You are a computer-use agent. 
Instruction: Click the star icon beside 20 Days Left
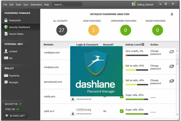click(x=7, y=116)
